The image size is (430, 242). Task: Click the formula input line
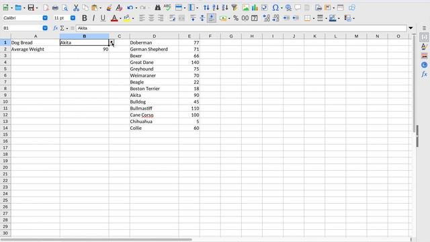point(241,28)
